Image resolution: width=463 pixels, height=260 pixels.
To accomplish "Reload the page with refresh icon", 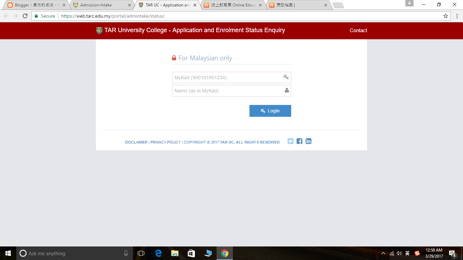I will click(x=25, y=16).
